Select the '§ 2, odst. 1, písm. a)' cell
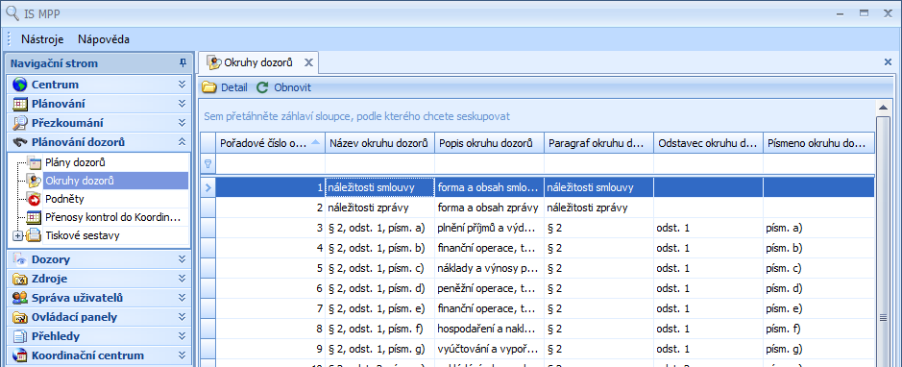Screen dimensions: 902x367 click(x=379, y=228)
